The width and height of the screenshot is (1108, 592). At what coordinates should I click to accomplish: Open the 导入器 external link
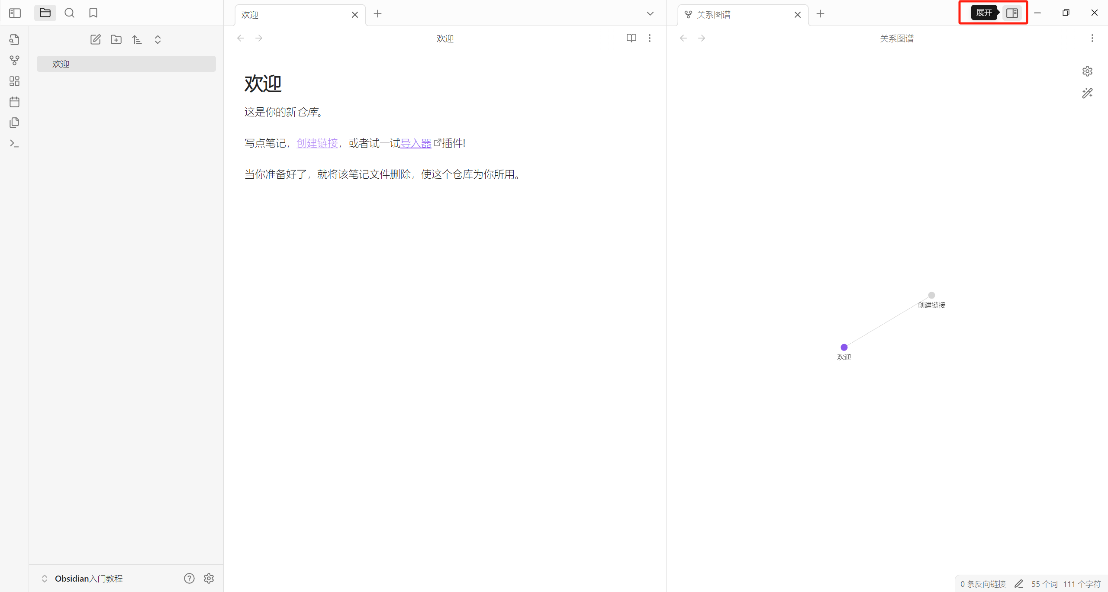pos(415,143)
